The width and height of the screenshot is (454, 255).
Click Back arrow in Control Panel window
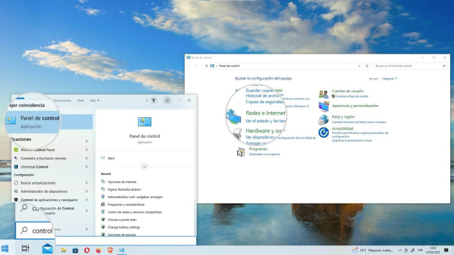click(189, 66)
